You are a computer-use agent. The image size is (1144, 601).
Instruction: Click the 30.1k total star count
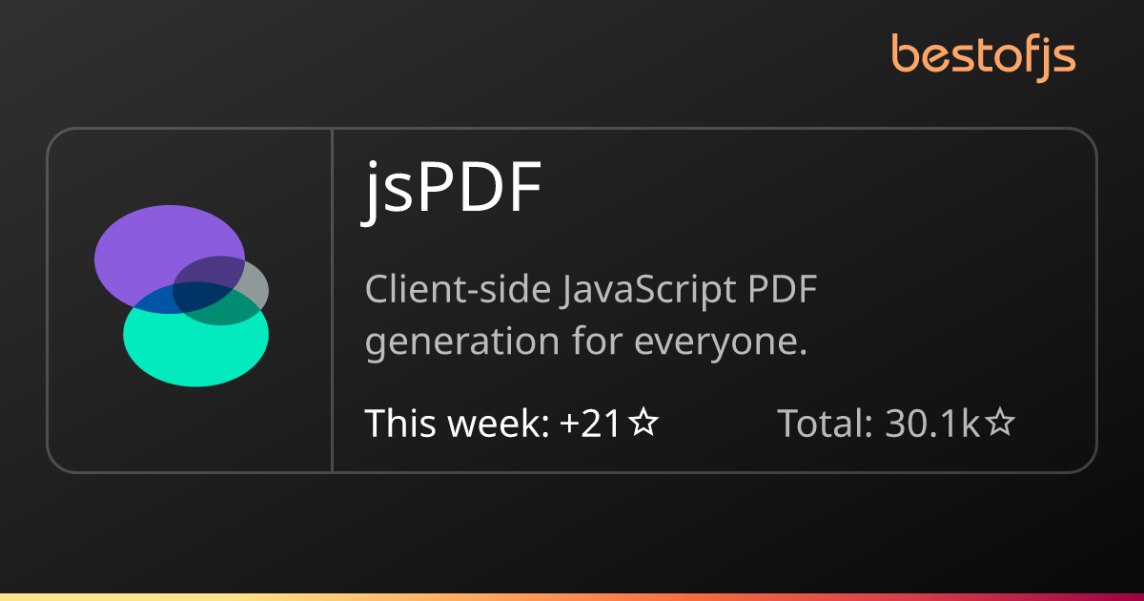pos(932,423)
